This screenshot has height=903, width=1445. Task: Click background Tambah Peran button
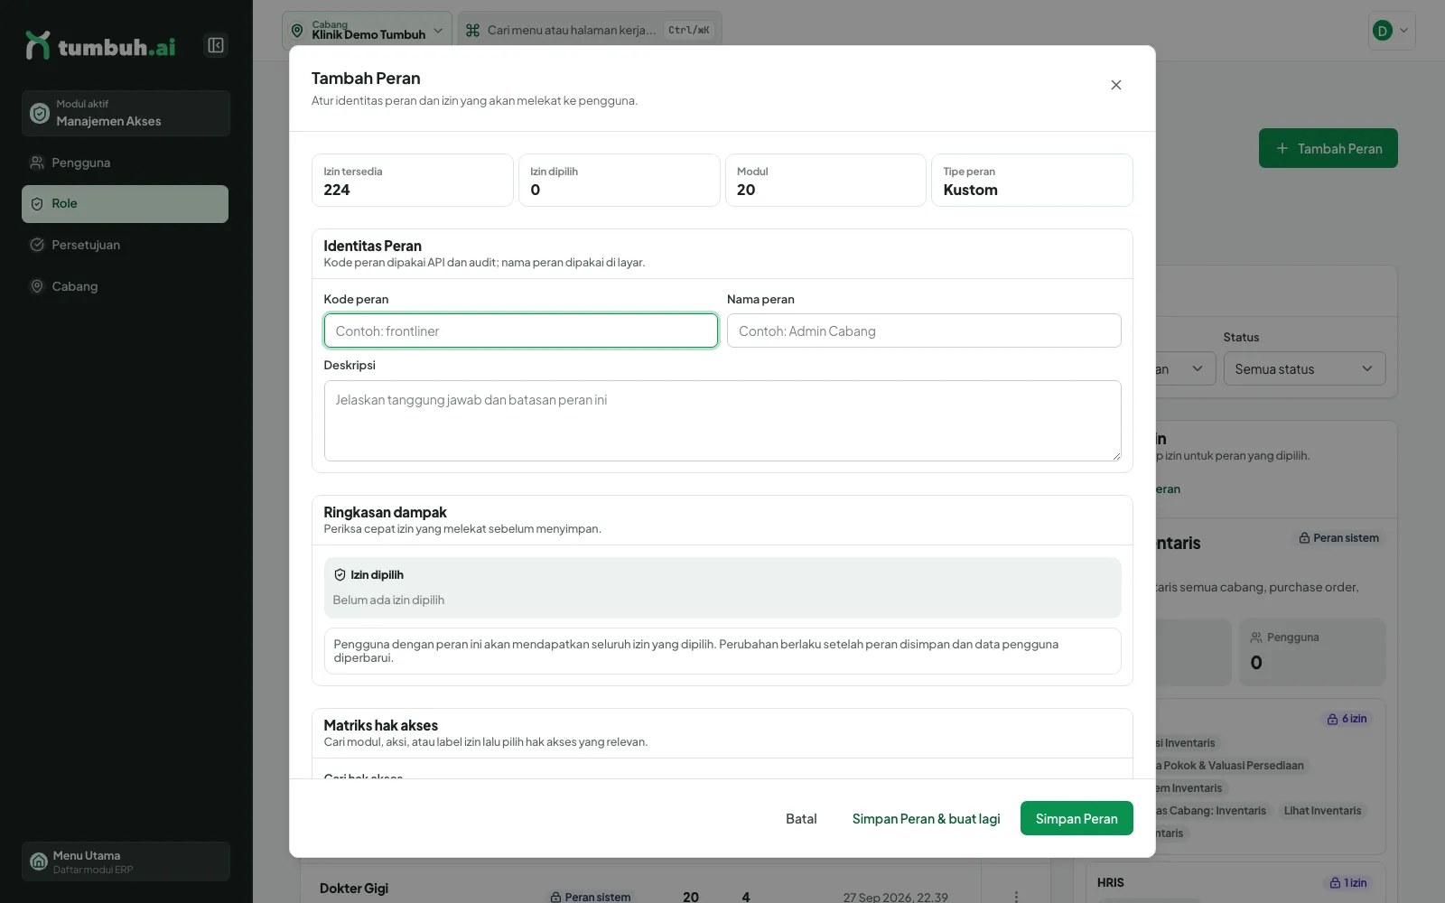pyautogui.click(x=1328, y=148)
